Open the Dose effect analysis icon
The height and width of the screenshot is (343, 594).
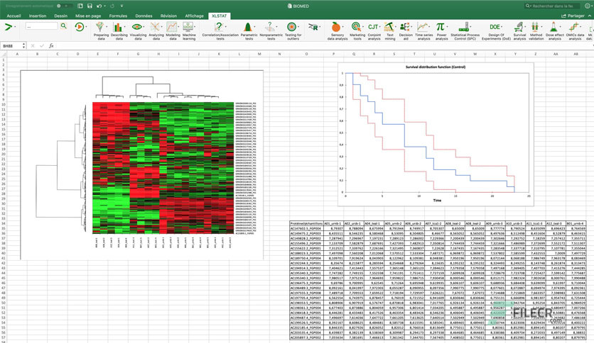tap(553, 27)
